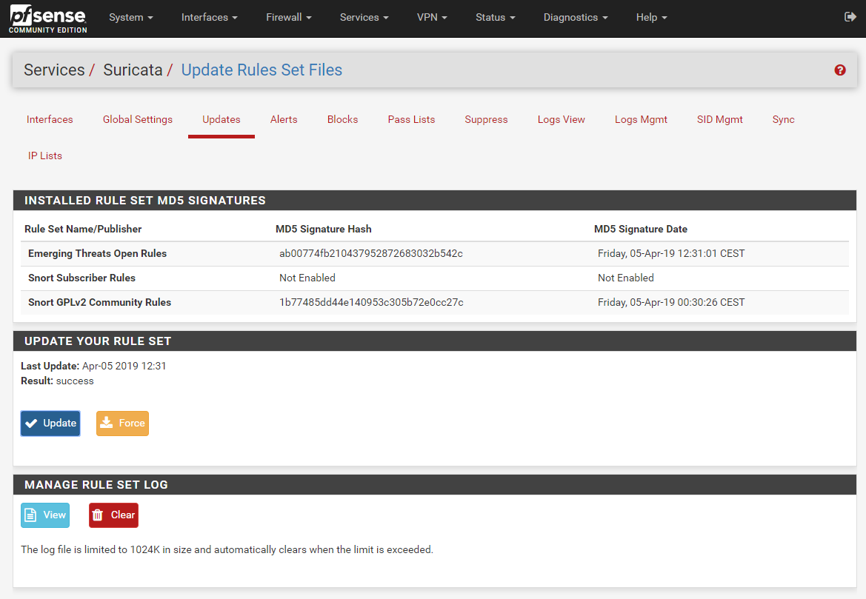Viewport: 866px width, 599px height.
Task: Open the Global Settings tab
Action: [x=138, y=120]
